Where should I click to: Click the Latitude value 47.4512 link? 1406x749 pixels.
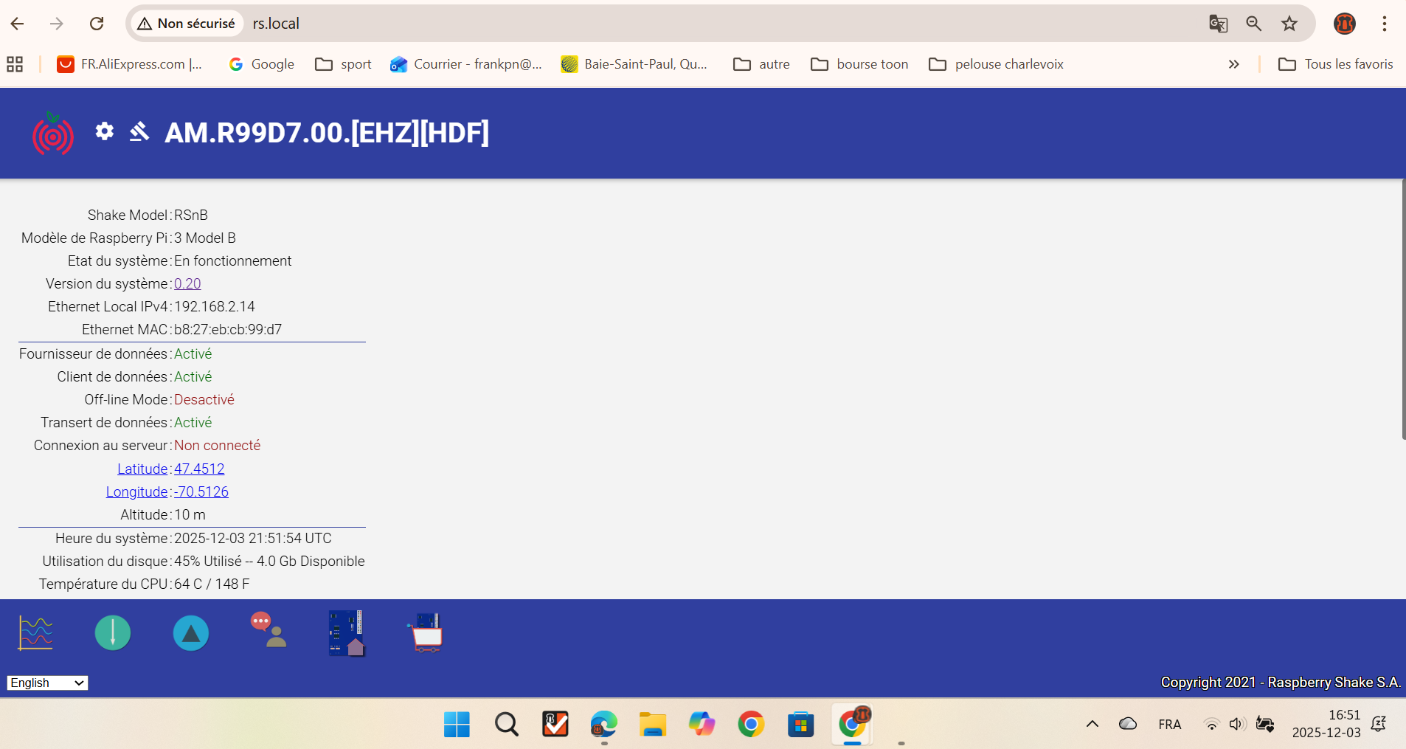(x=199, y=469)
